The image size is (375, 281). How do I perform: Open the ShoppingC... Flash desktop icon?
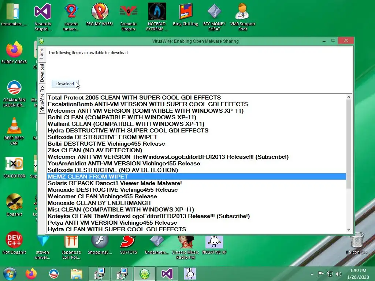click(x=100, y=245)
